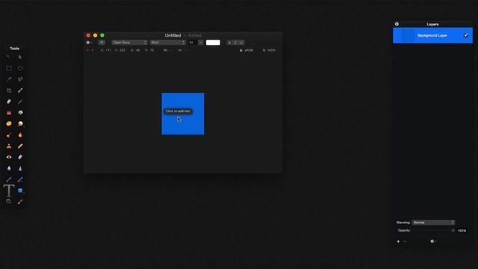This screenshot has width=478, height=269.
Task: Open the Layers panel gear menu
Action: 433,241
